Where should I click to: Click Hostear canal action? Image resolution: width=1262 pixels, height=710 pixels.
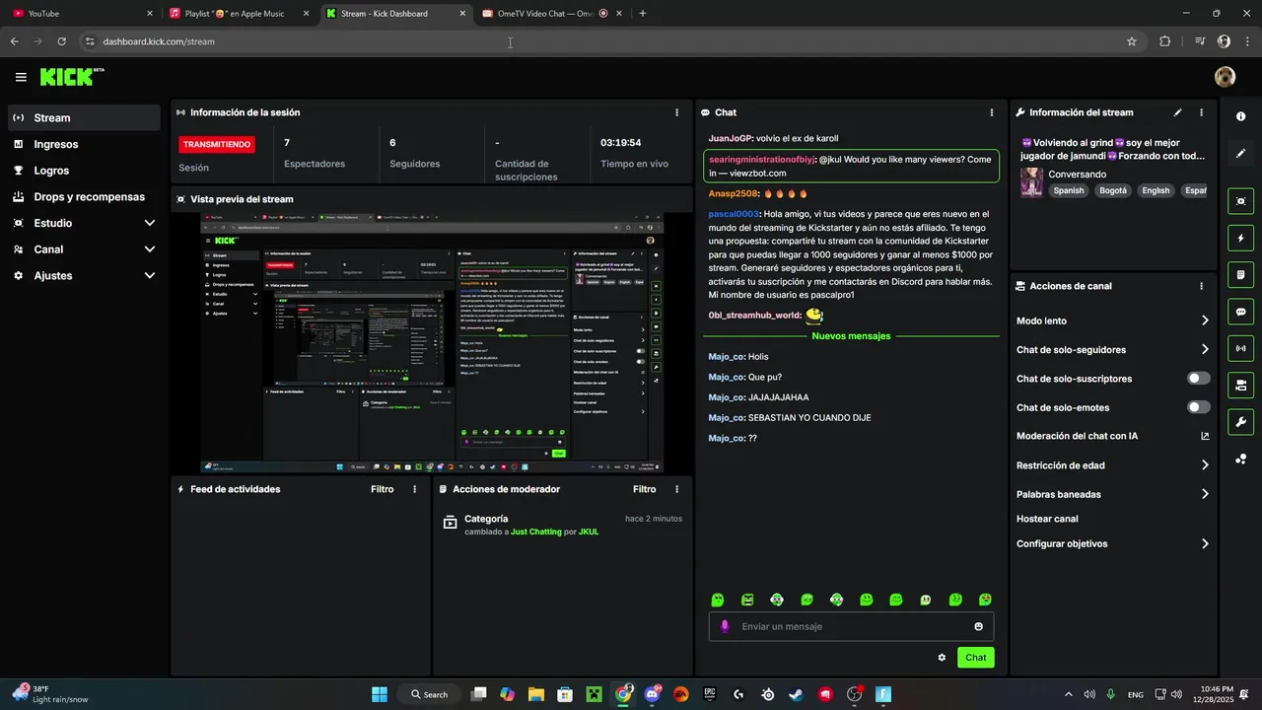1047,519
